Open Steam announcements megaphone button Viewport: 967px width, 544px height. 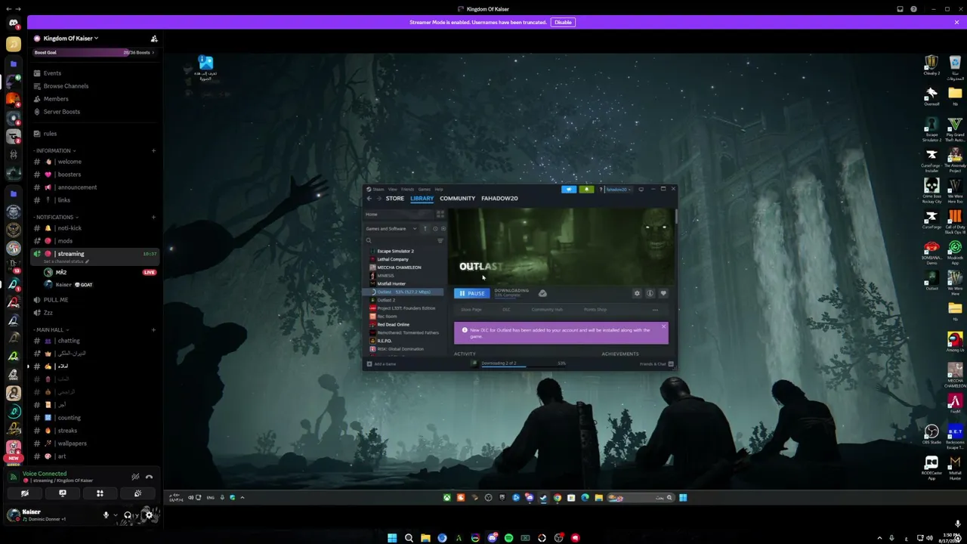click(569, 189)
